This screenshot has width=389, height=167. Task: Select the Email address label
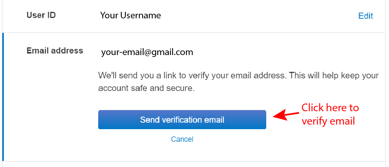pyautogui.click(x=55, y=50)
